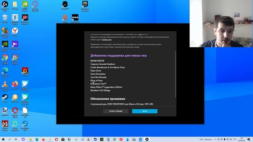Open Google Chrome desktop shortcut
The width and height of the screenshot is (253, 142).
(x=5, y=59)
